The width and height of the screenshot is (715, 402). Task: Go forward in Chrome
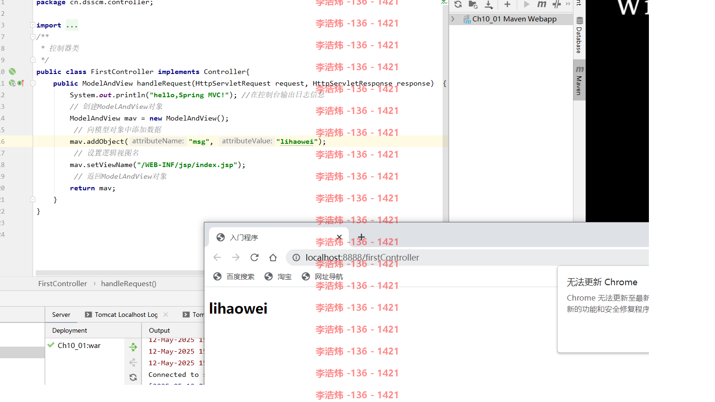pos(236,257)
